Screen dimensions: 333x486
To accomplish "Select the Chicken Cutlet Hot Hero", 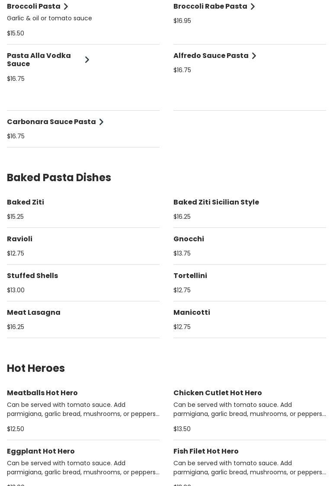I will (x=218, y=393).
